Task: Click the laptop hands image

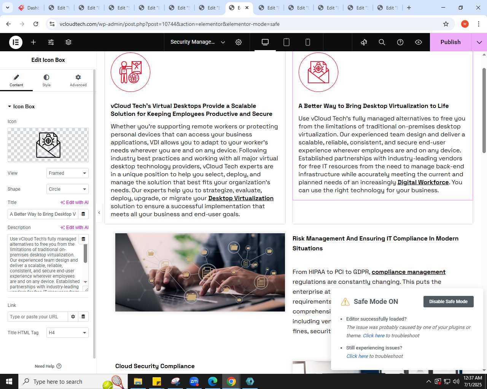Action: pyautogui.click(x=200, y=272)
